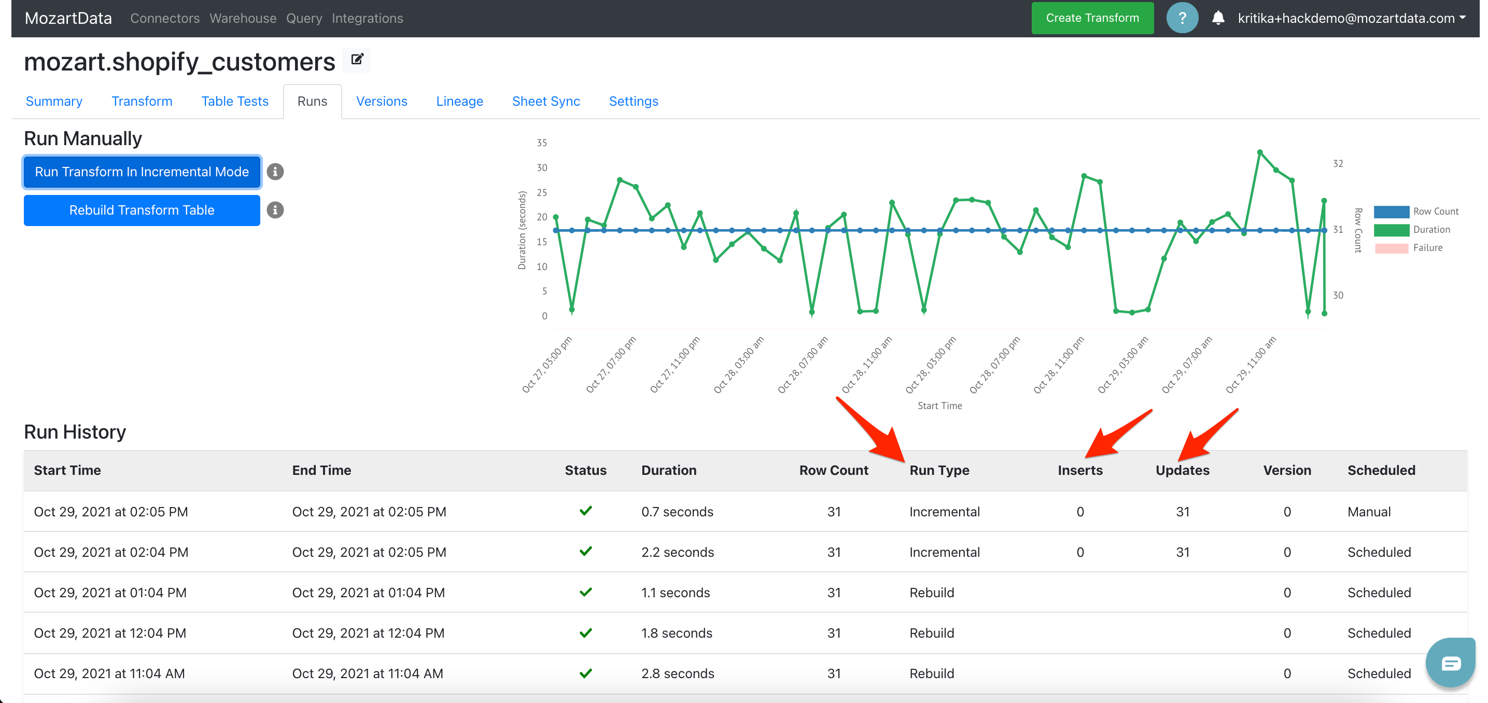This screenshot has width=1488, height=703.
Task: Click the Inserts column header
Action: tap(1079, 470)
